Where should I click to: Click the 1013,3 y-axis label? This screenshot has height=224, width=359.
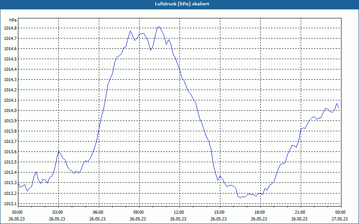(x=10, y=183)
